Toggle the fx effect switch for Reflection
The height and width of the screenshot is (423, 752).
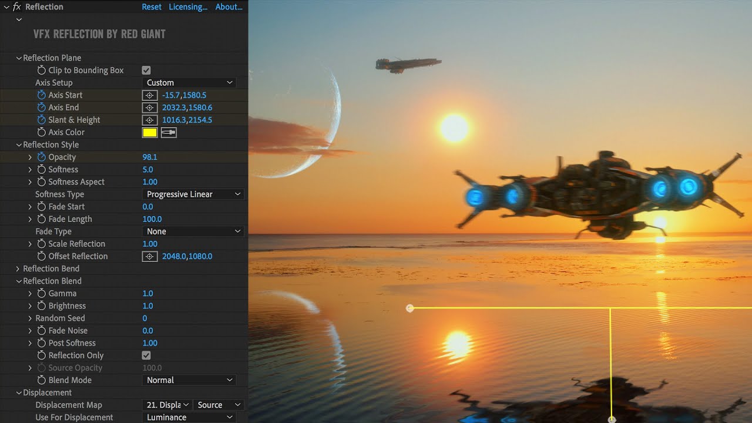[x=16, y=7]
